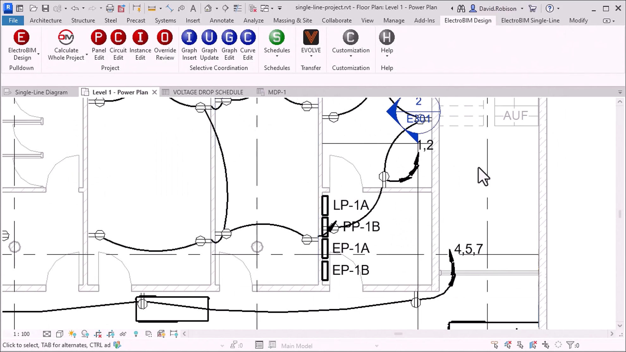Open the Override Review tool
Screen dimensions: 626x352
pyautogui.click(x=165, y=45)
